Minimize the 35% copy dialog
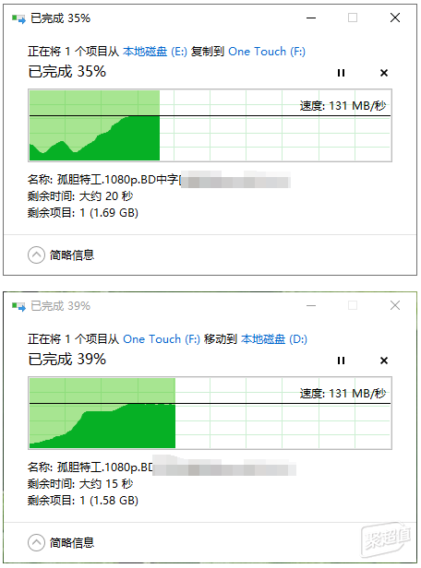The width and height of the screenshot is (421, 568). (x=311, y=18)
